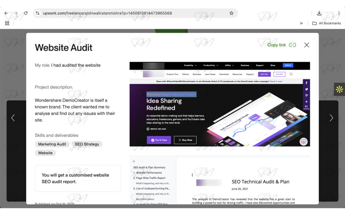Reload the page
The width and height of the screenshot is (345, 215).
pos(26,13)
